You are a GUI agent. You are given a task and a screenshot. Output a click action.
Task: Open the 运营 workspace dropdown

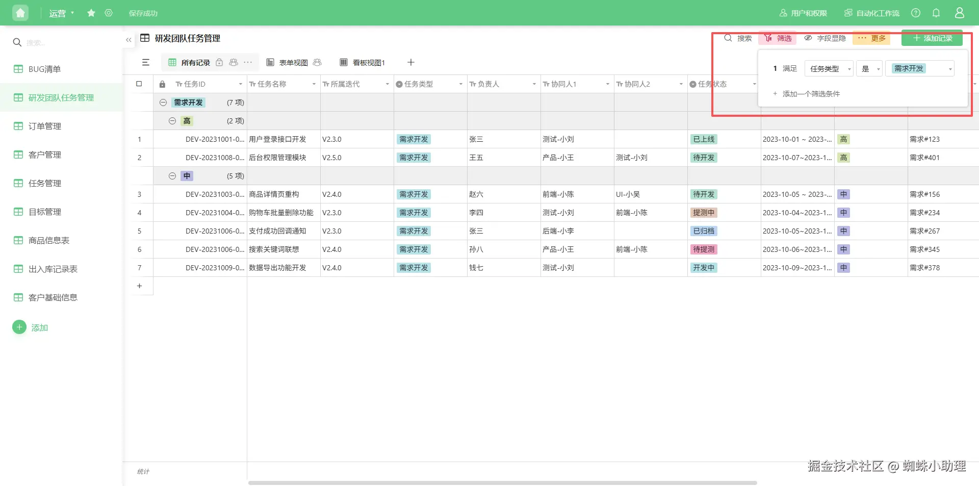61,13
